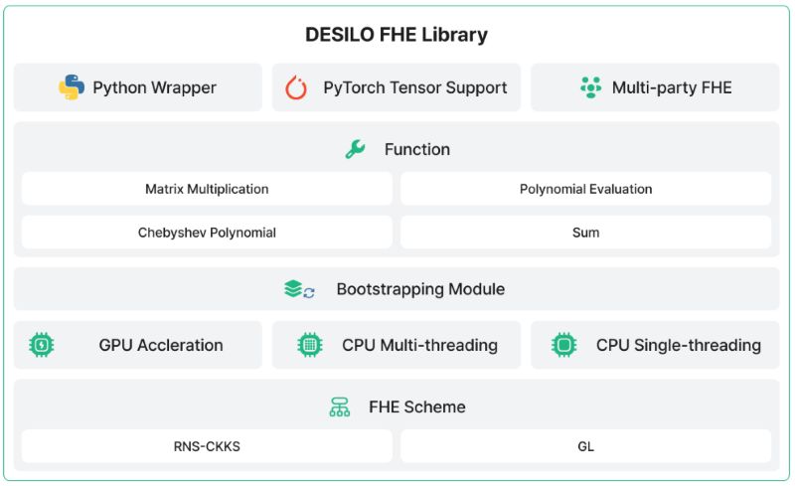Viewport: 795px width, 486px height.
Task: Click the PyTorch flame icon
Action: 296,87
